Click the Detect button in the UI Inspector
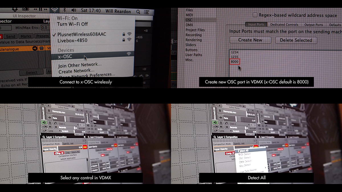 coord(31,72)
